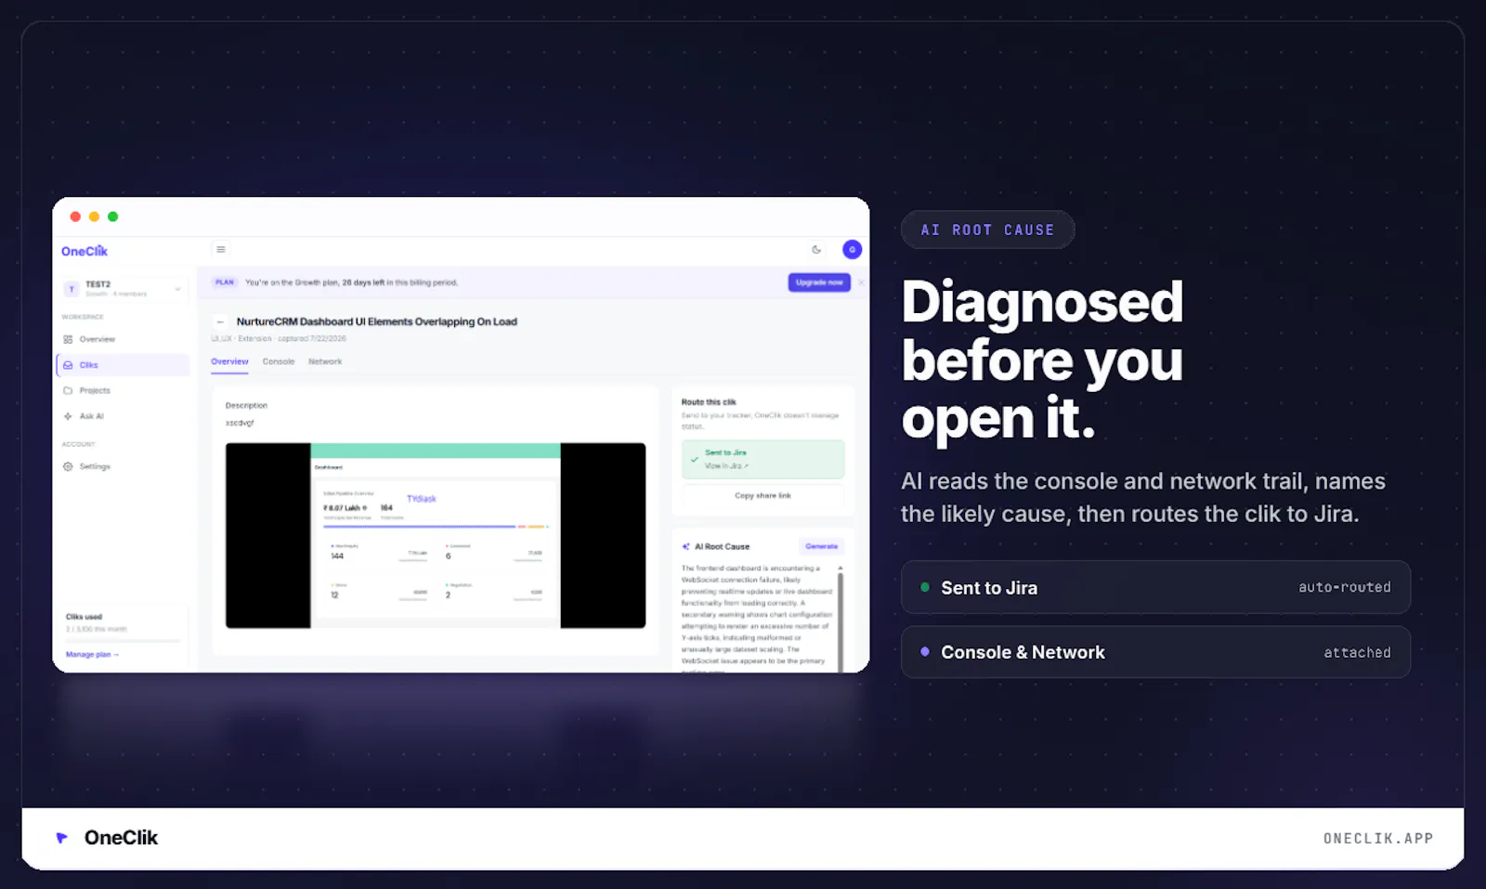Click the red window close dot
The height and width of the screenshot is (889, 1486).
pos(75,216)
